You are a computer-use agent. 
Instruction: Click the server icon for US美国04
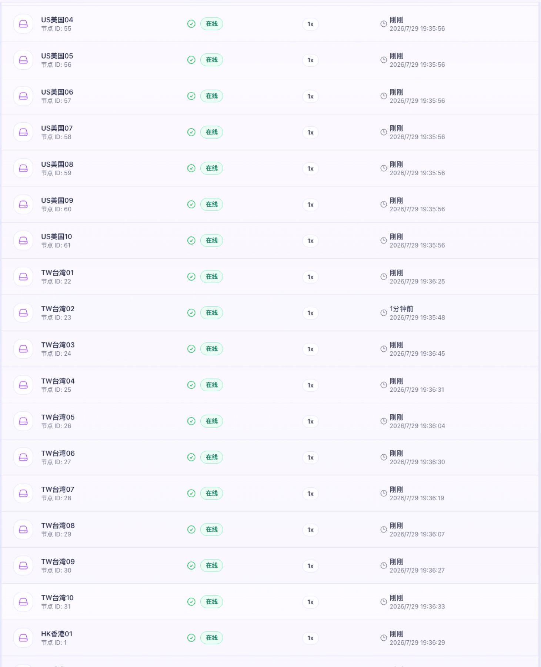(x=23, y=24)
